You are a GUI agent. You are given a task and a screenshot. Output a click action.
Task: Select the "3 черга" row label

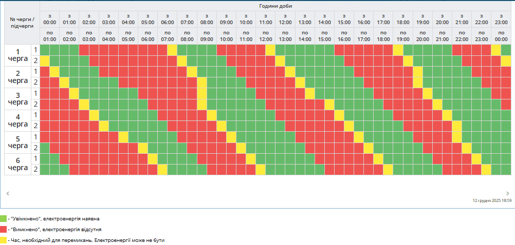click(x=18, y=99)
